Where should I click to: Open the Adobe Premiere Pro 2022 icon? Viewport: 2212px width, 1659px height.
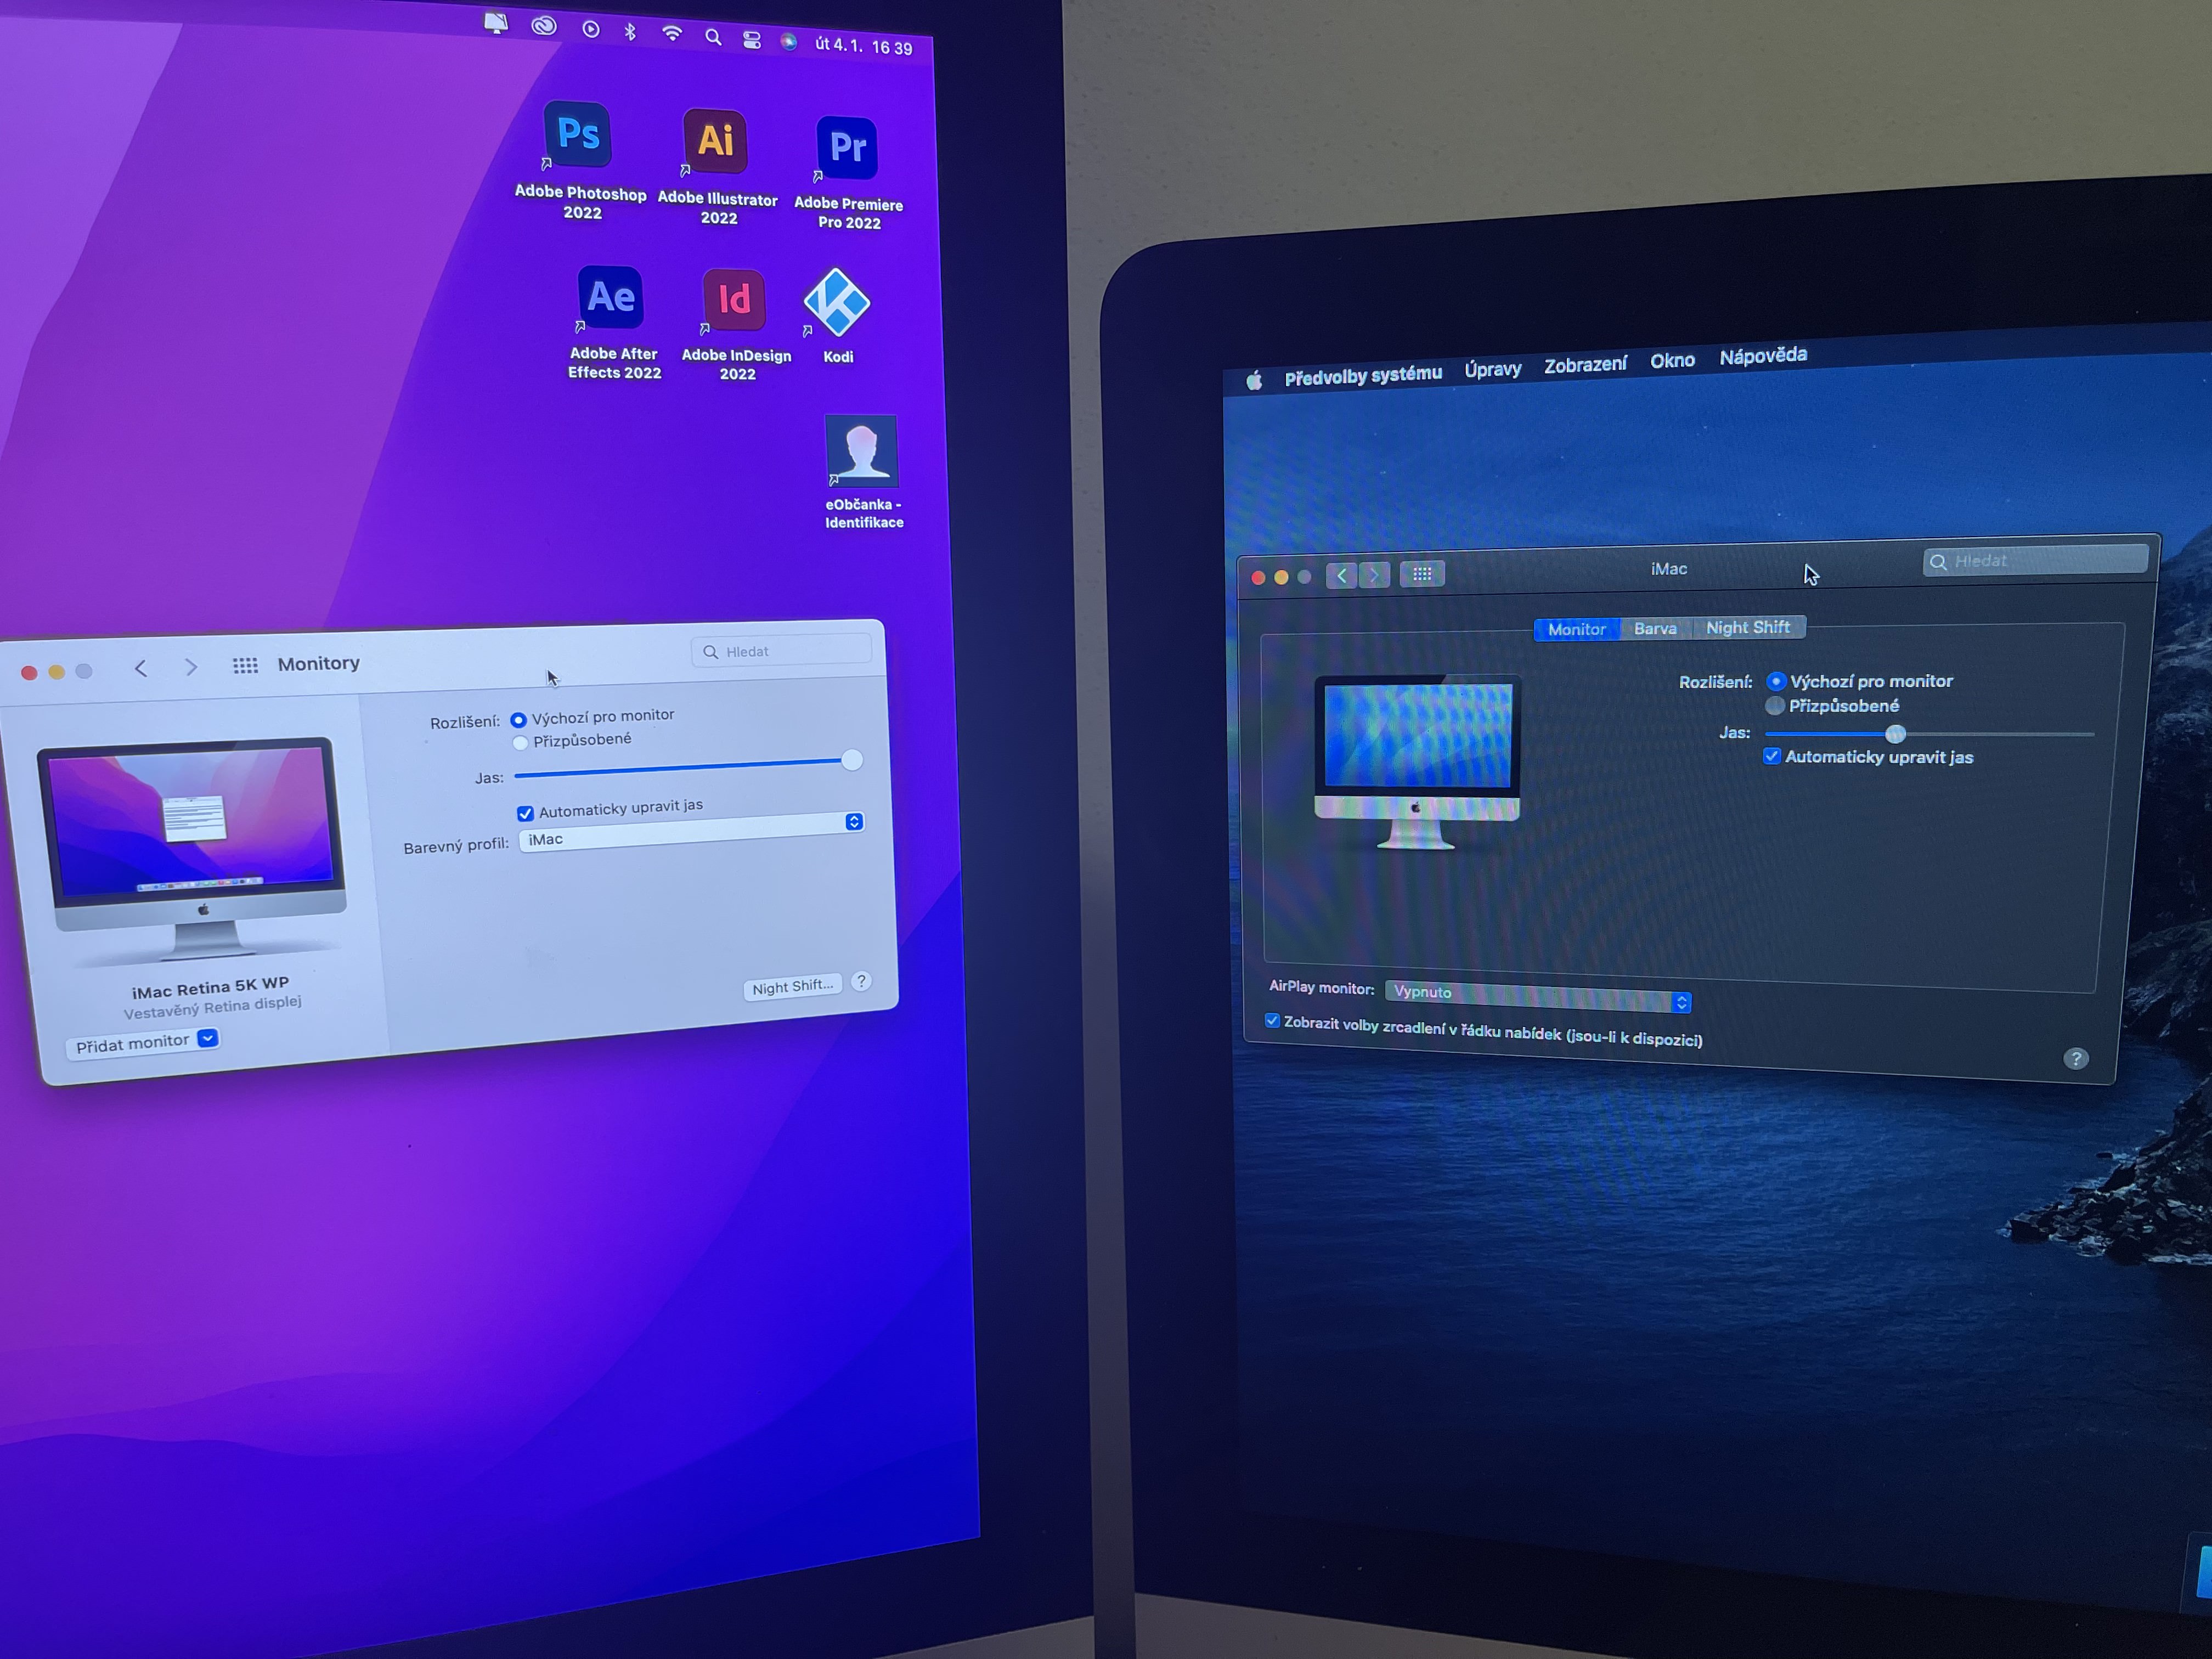[x=846, y=148]
